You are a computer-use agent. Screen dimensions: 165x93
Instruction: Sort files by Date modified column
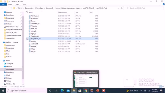[63, 12]
